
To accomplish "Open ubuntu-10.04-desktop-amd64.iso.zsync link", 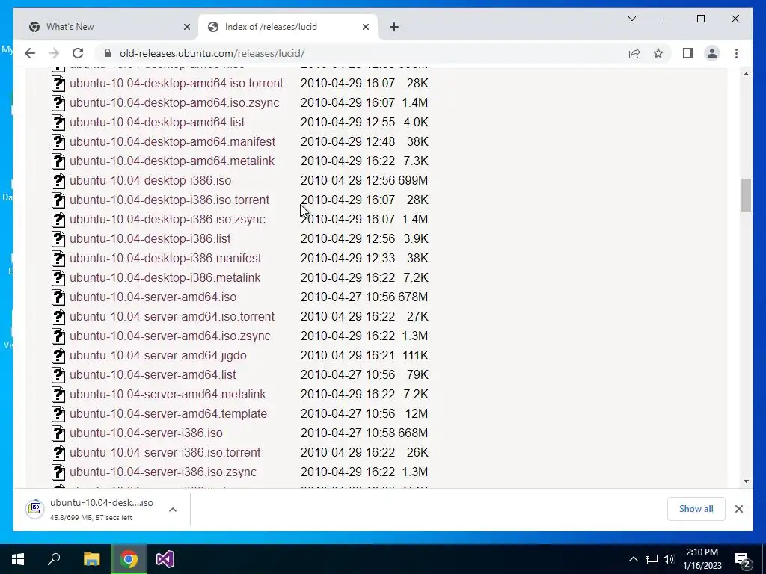I will point(174,102).
